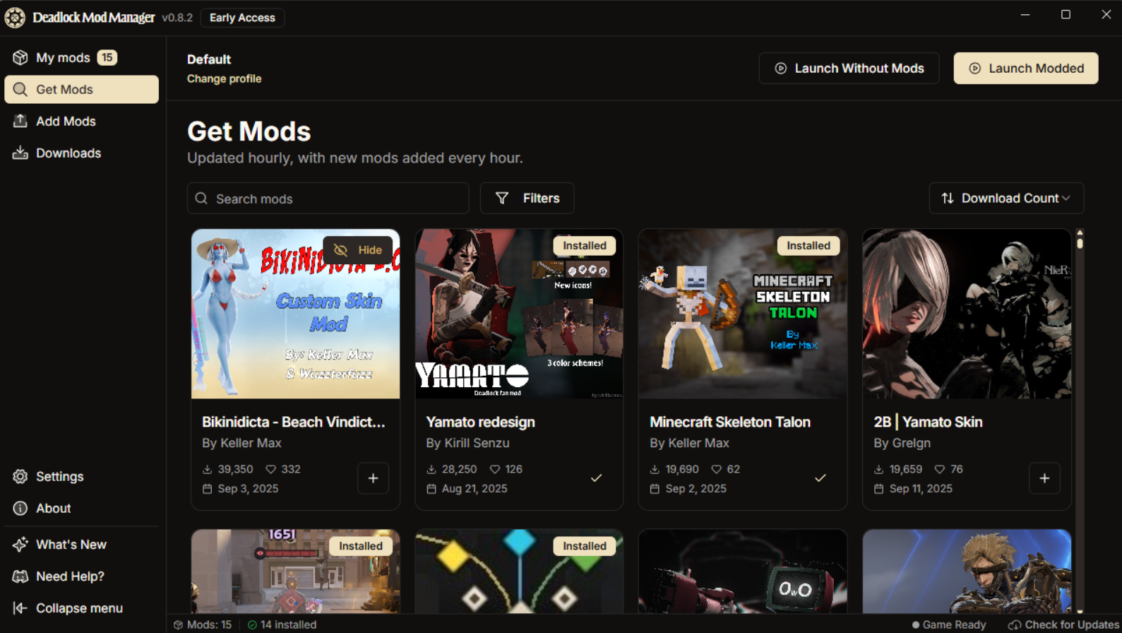This screenshot has width=1122, height=633.
Task: Click the What's New sparkle icon
Action: pos(20,544)
